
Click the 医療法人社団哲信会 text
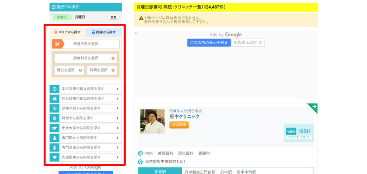pyautogui.click(x=186, y=111)
